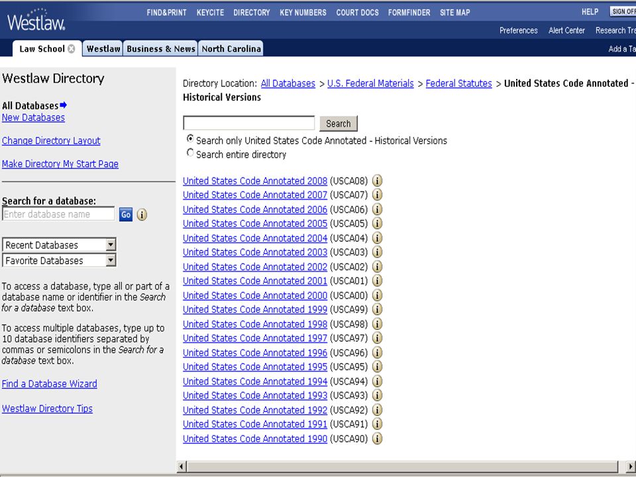Open info icon for USCA98 database
Screen dimensions: 636x477
[x=377, y=324]
